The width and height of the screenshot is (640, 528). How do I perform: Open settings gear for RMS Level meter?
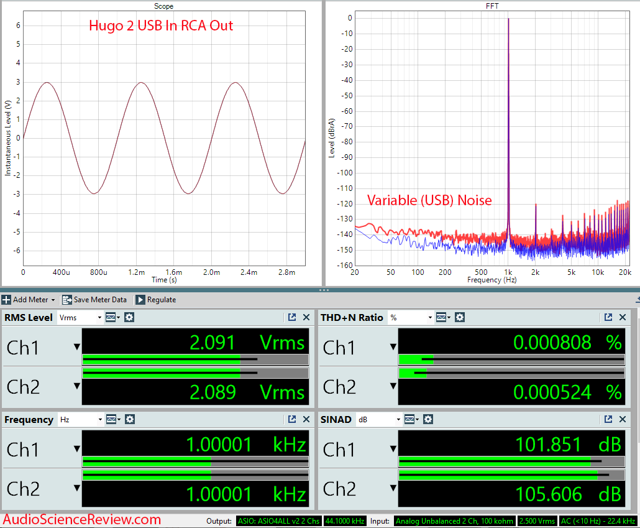pos(129,318)
